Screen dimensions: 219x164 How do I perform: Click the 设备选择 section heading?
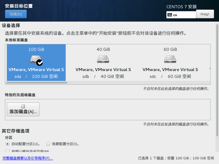point(11,25)
